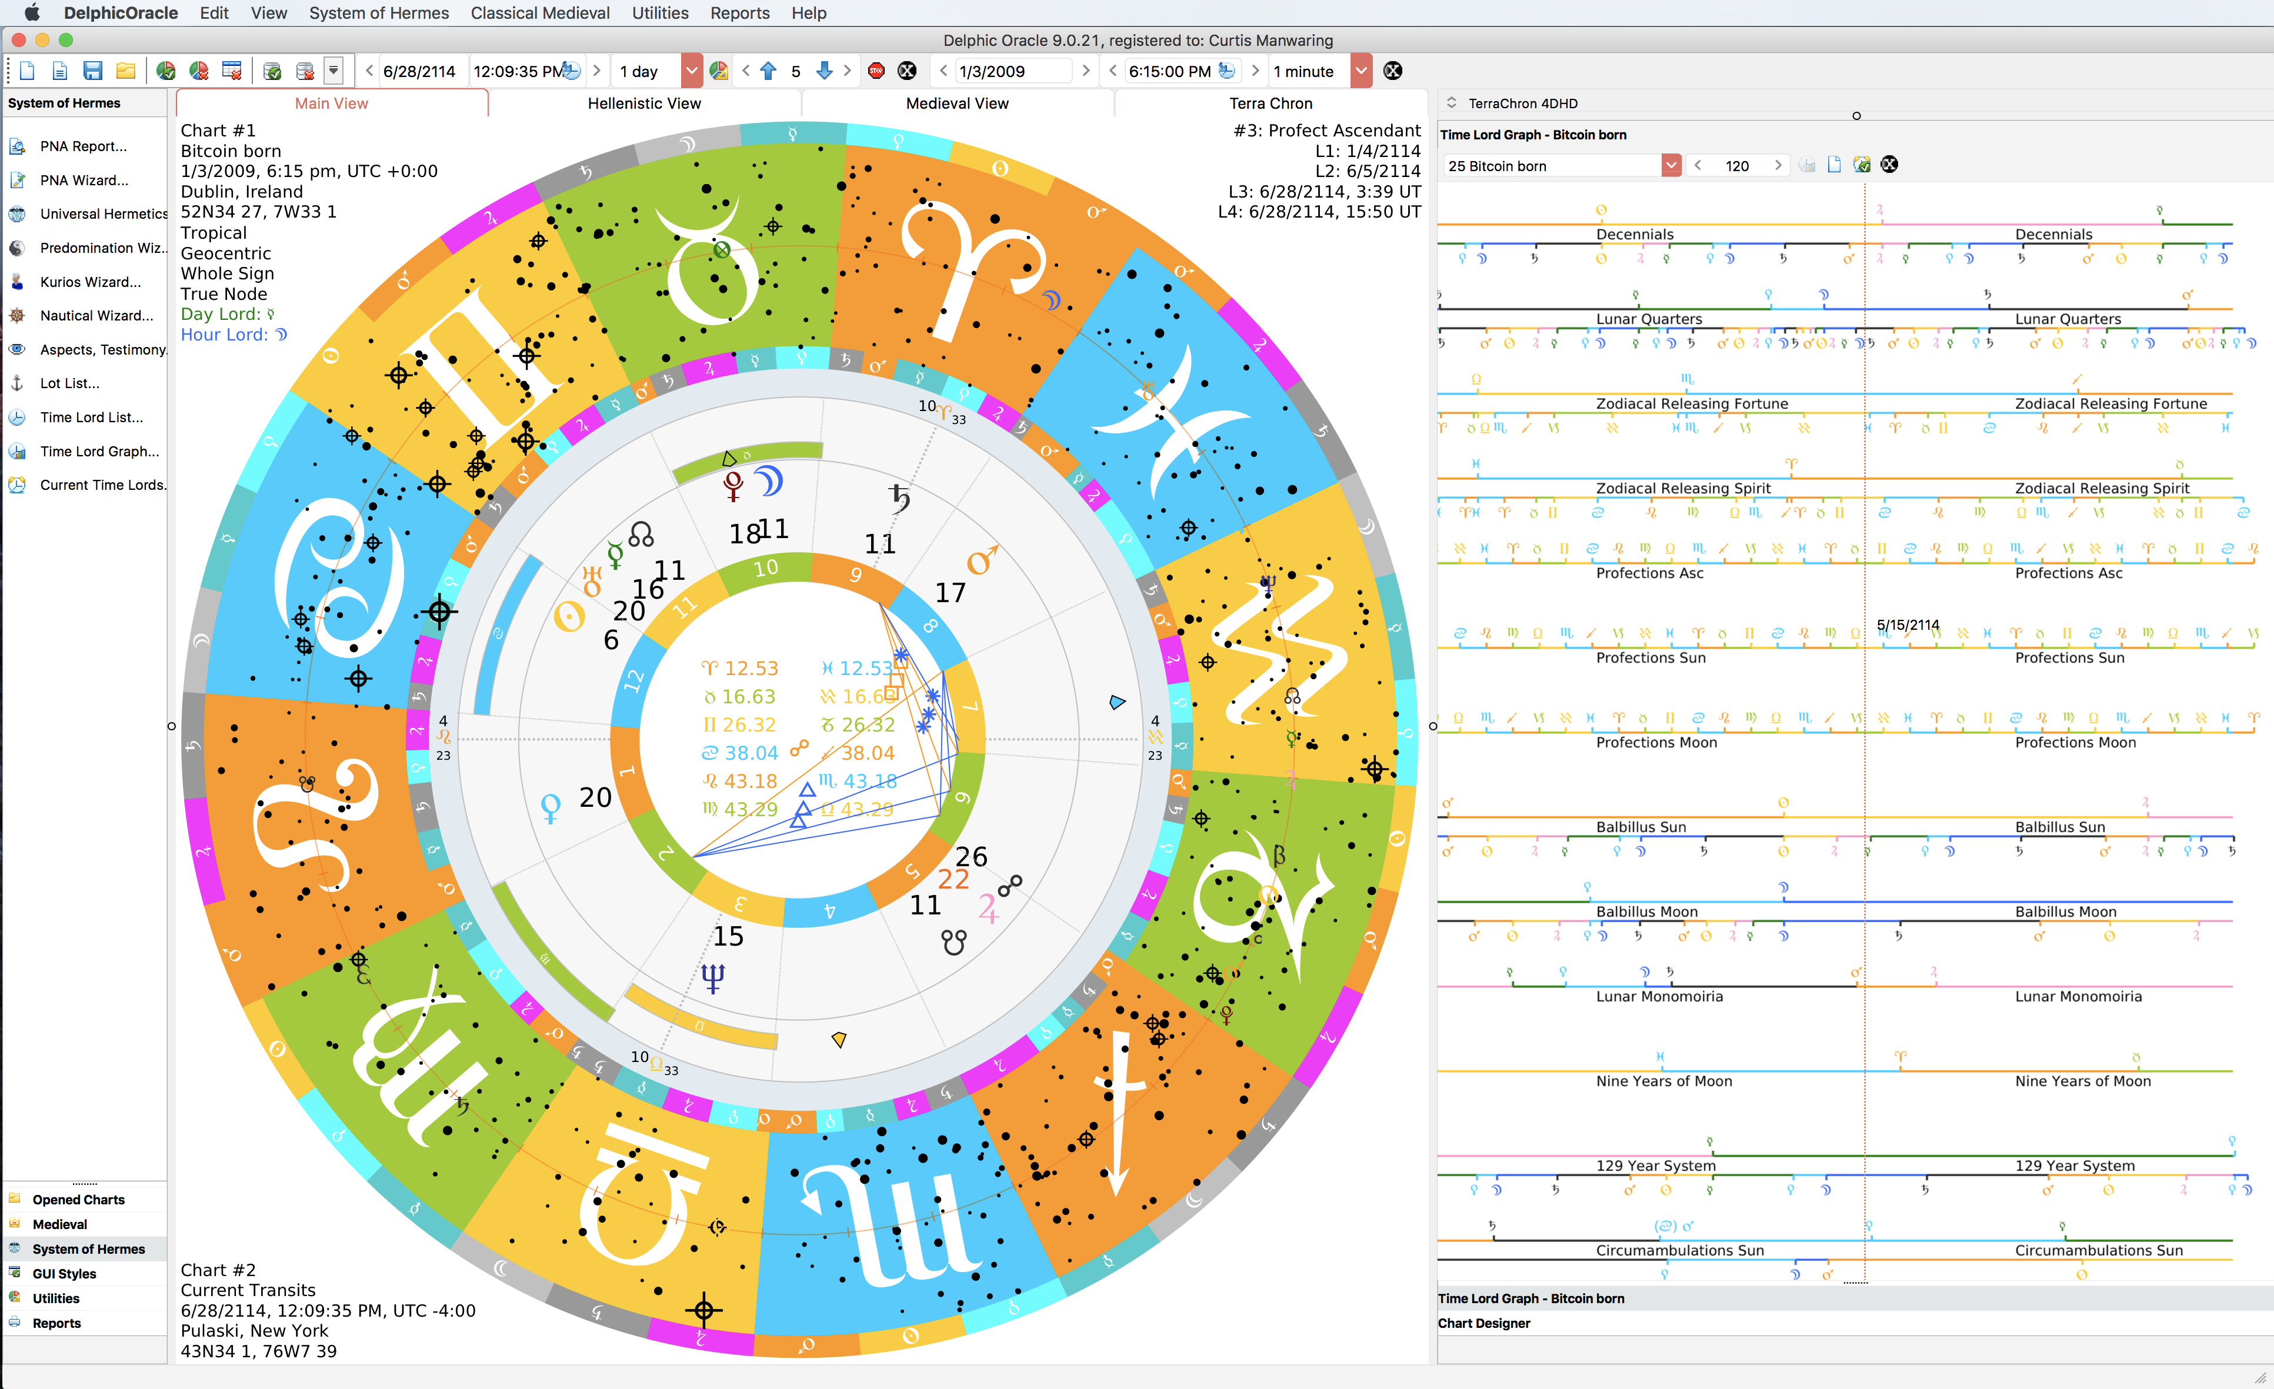Open Universal Hermetics in sidebar

tap(102, 213)
